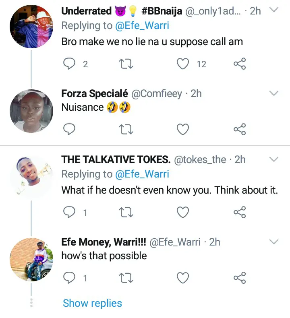Open @Efe_Warri mention in the first tweet
Image resolution: width=290 pixels, height=318 pixels.
143,26
